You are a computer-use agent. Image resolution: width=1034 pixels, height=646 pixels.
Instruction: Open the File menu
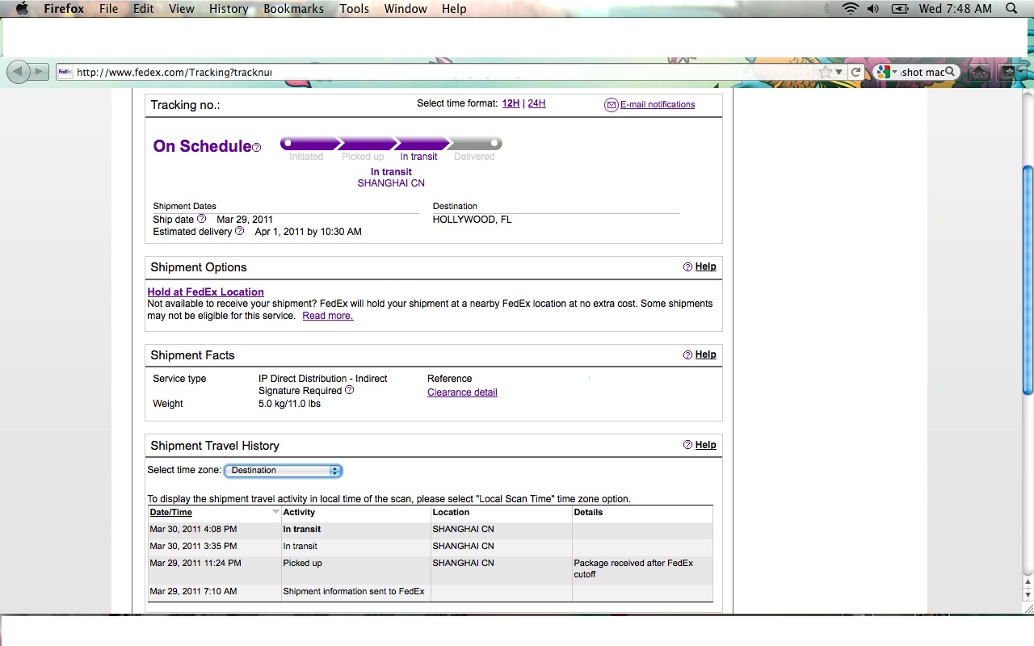(x=108, y=9)
